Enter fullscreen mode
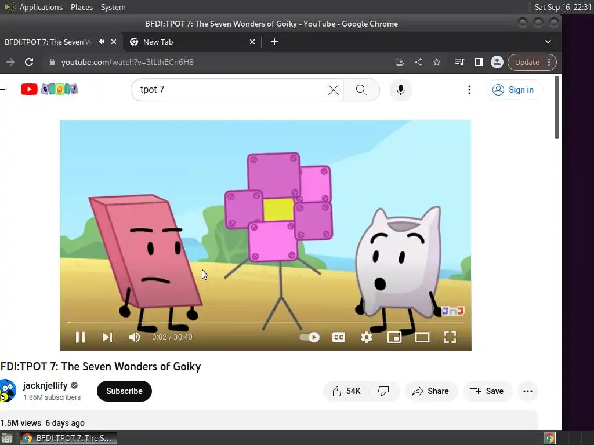 pos(450,337)
